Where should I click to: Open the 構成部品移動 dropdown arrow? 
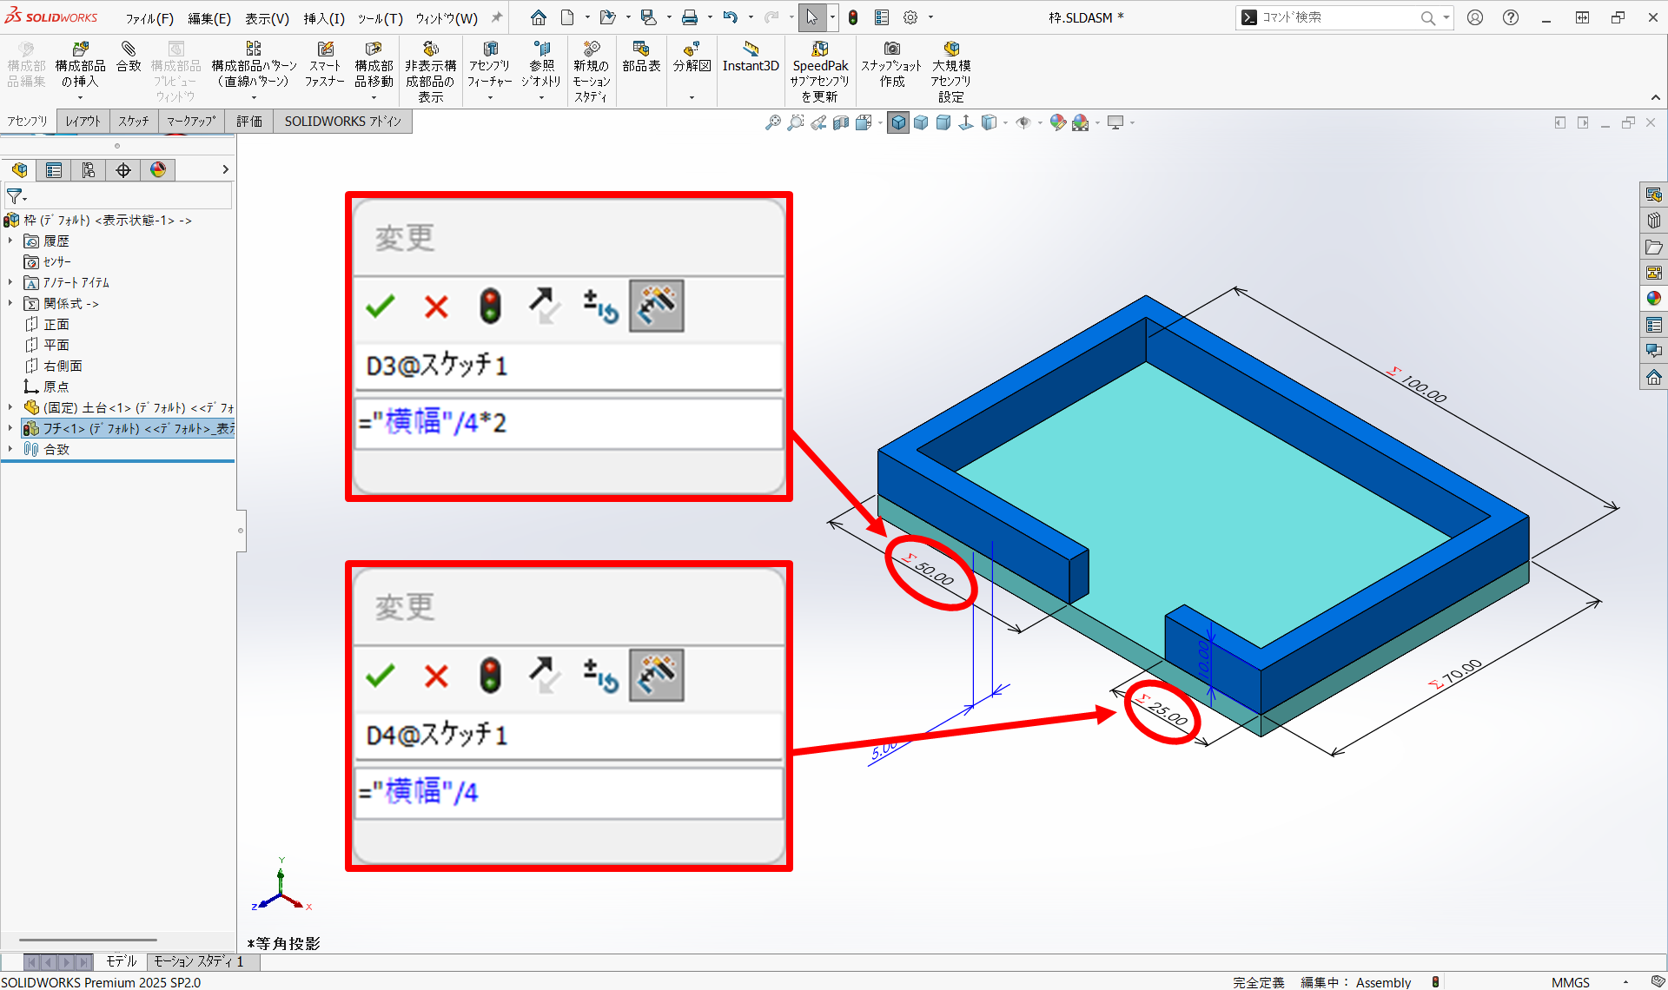coord(374,97)
